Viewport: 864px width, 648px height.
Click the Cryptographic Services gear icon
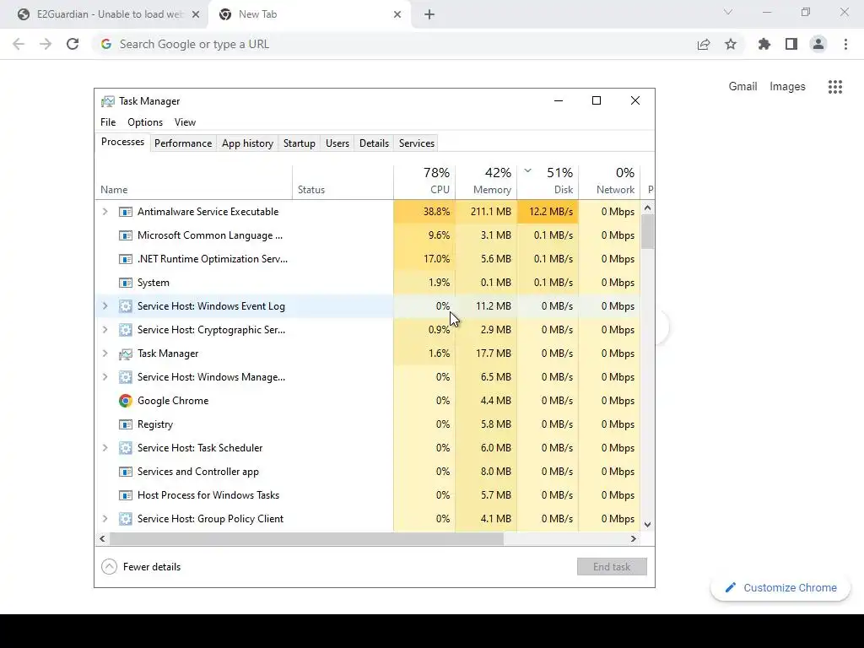pyautogui.click(x=126, y=330)
